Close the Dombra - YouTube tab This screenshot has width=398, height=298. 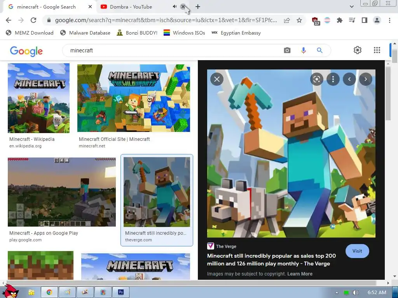click(183, 7)
